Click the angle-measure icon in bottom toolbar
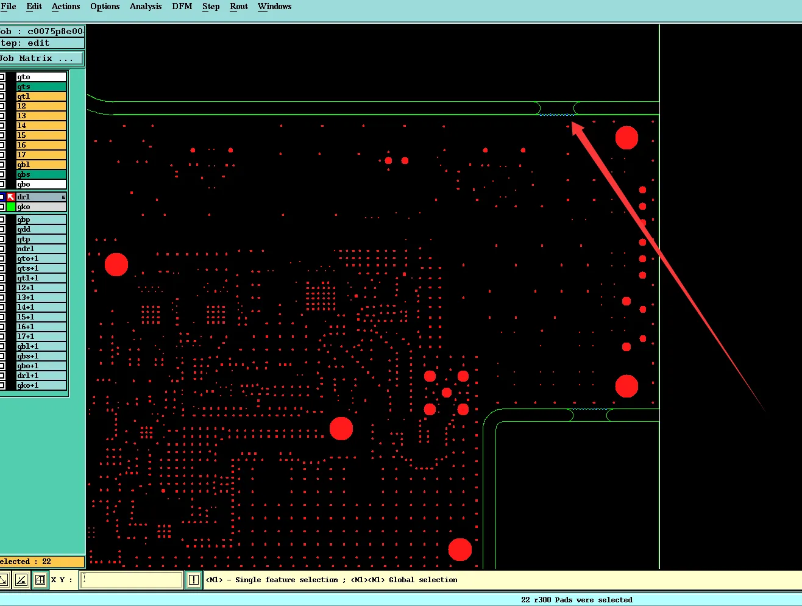 point(21,580)
